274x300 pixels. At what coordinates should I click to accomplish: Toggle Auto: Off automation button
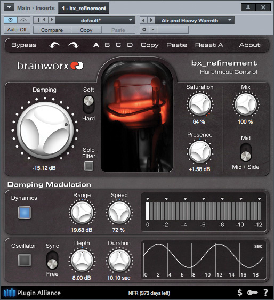coord(17,30)
